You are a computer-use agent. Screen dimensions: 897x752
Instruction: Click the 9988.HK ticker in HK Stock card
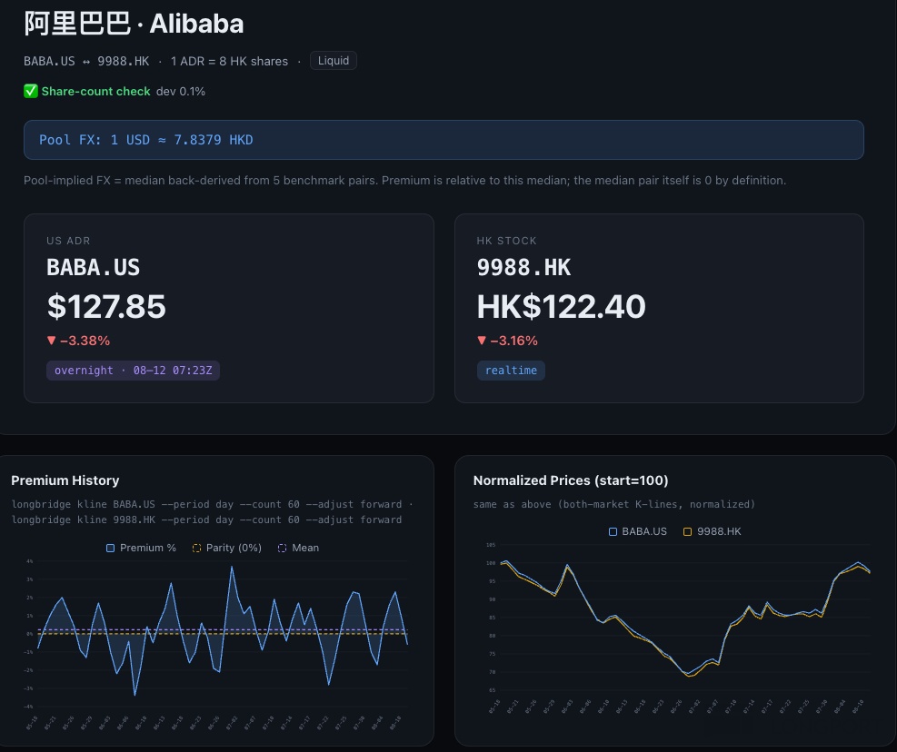coord(523,268)
